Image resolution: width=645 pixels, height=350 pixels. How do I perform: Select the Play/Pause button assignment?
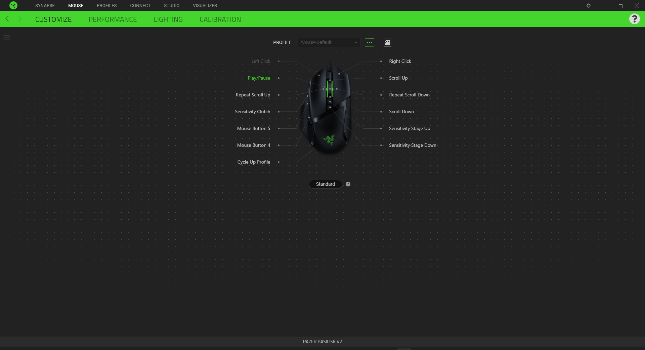point(259,78)
